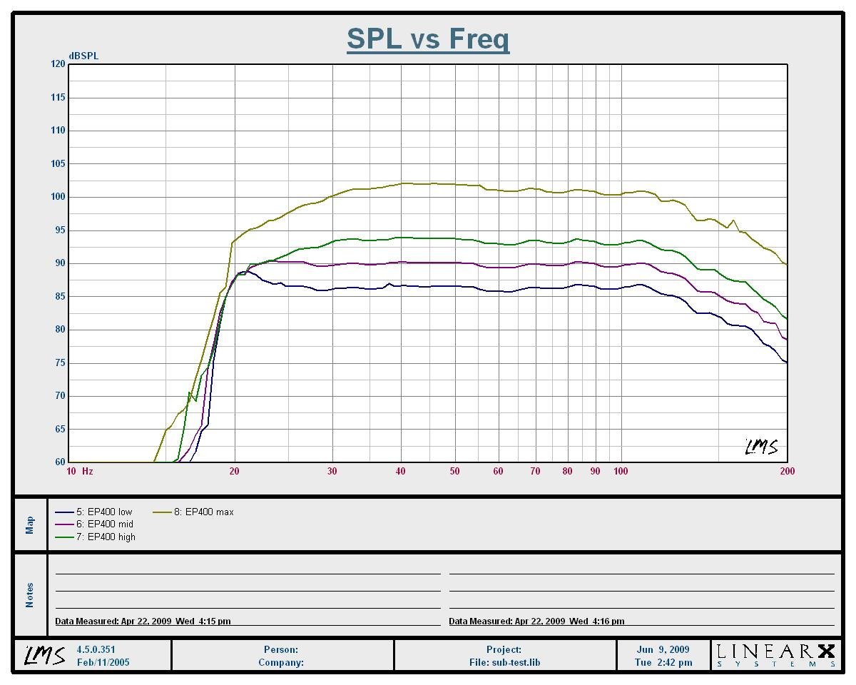
Task: Click the 'Person:' field in the footer
Action: point(281,650)
